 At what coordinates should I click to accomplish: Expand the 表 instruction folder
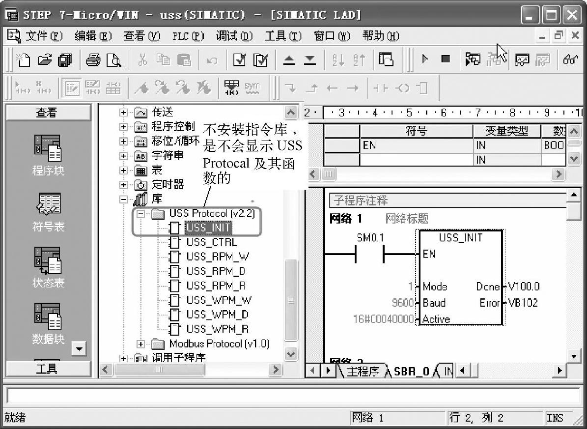click(x=123, y=171)
